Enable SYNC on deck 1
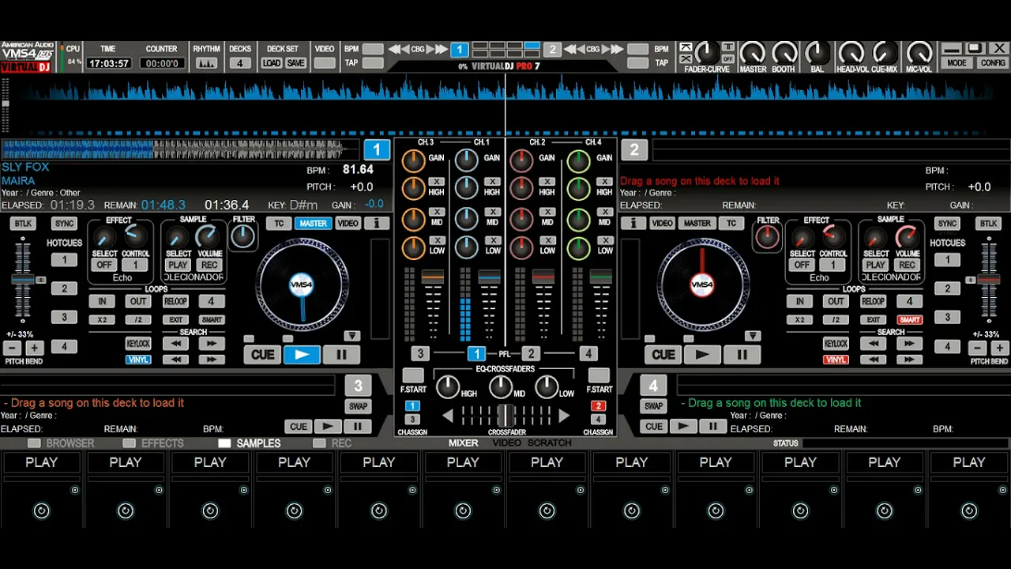1011x569 pixels. pyautogui.click(x=64, y=224)
